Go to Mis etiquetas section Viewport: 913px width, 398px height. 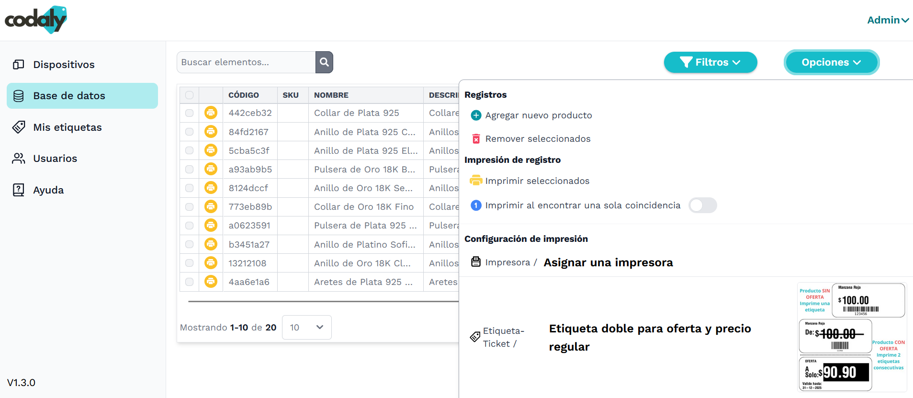[67, 127]
